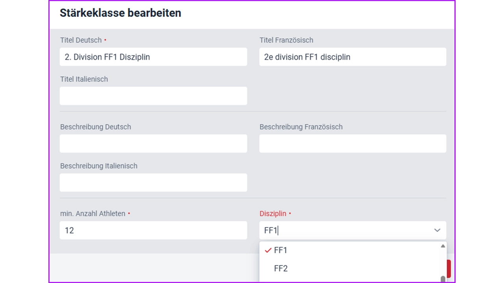504x283 pixels.
Task: Click the red checkmark beside FF1
Action: coord(268,250)
